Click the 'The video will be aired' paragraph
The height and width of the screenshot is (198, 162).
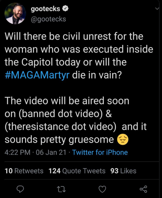(75, 120)
